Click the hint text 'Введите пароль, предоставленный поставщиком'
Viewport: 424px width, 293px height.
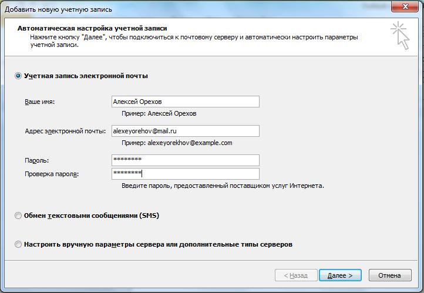point(223,186)
